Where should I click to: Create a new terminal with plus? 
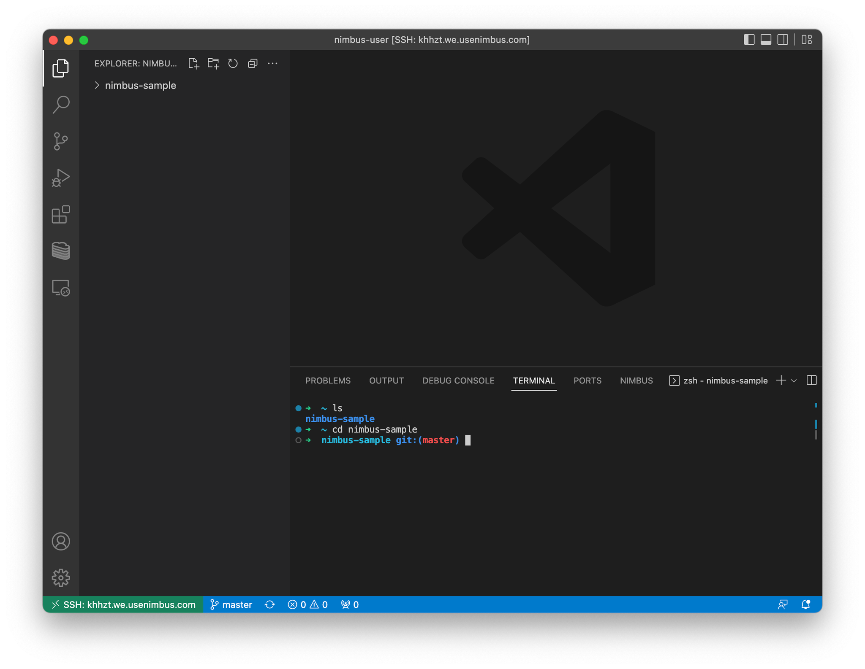[x=781, y=380]
